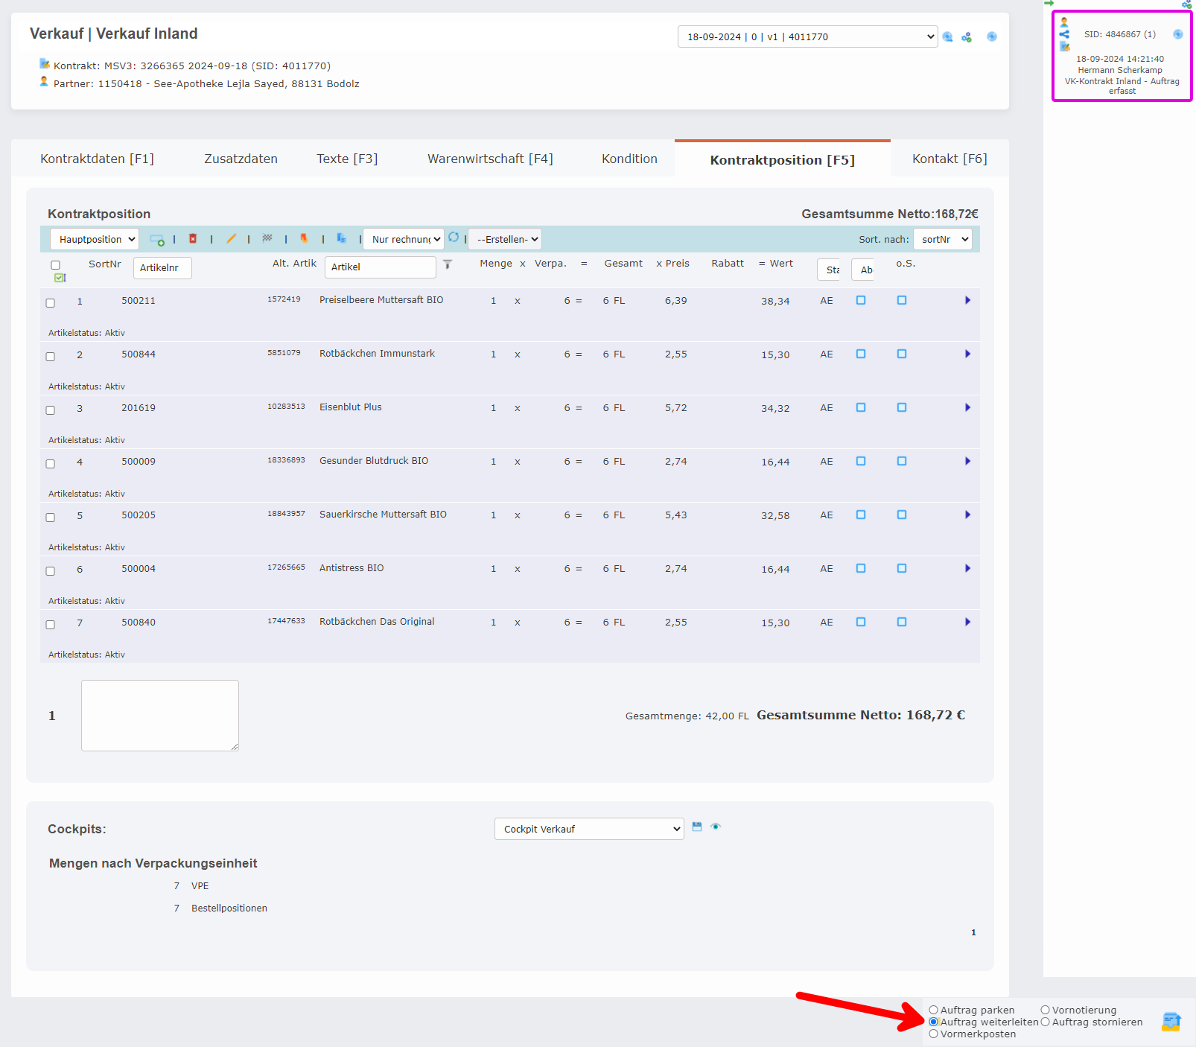Click the save cockpit floppy disk icon
The image size is (1196, 1047).
[697, 827]
